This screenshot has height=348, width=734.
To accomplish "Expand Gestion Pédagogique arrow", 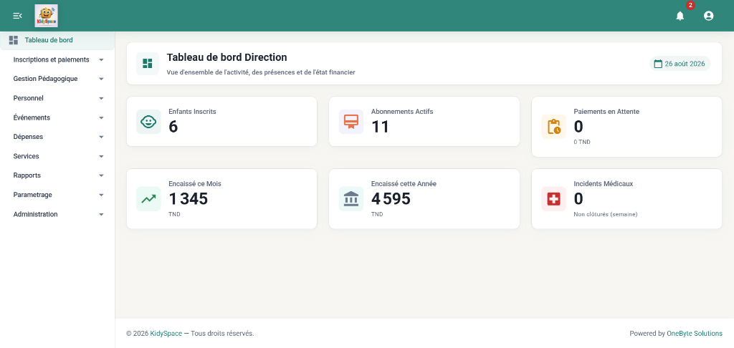I will point(101,79).
